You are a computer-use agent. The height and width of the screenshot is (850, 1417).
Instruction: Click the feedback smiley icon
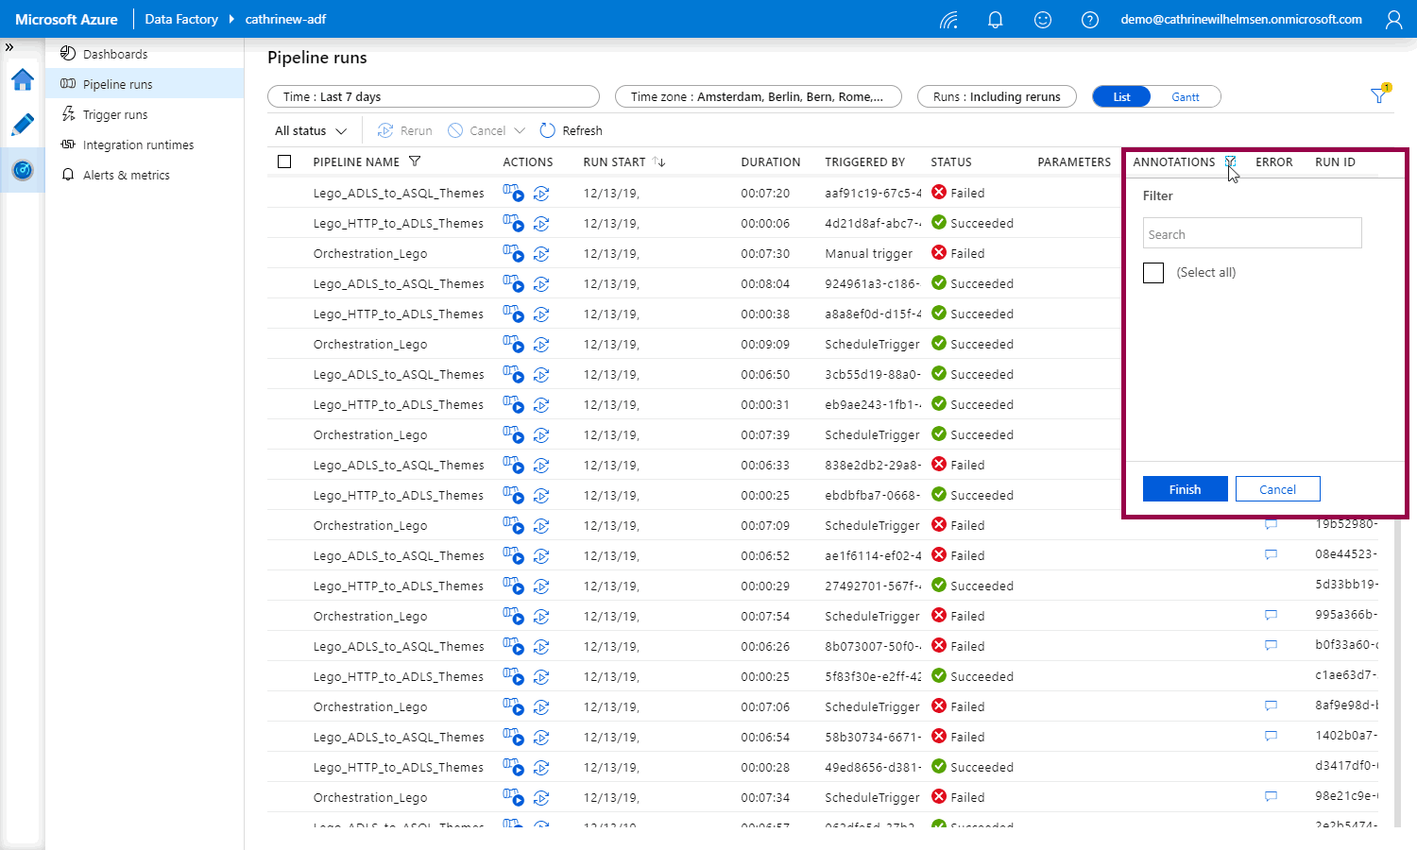1042,20
